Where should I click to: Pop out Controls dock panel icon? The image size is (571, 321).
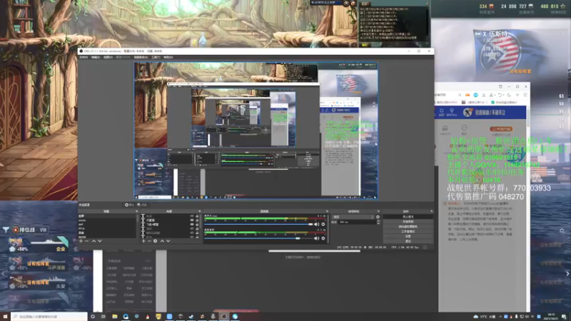coord(432,211)
